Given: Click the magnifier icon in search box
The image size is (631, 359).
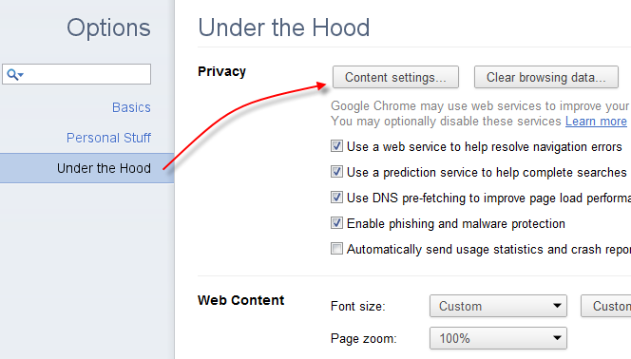Looking at the screenshot, I should 12,74.
